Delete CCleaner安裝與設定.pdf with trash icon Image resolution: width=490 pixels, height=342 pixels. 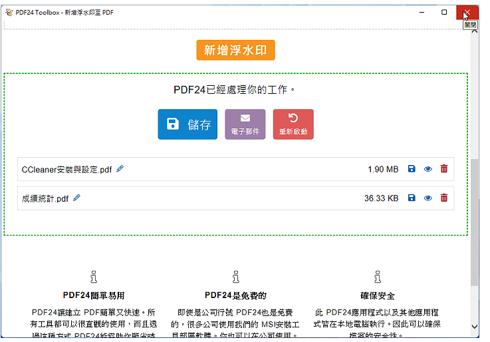click(x=444, y=169)
